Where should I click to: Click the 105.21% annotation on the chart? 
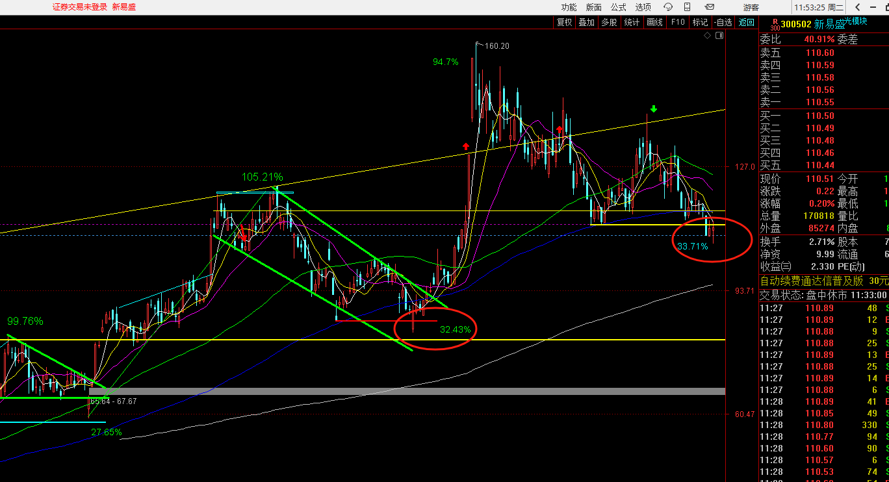coord(263,177)
